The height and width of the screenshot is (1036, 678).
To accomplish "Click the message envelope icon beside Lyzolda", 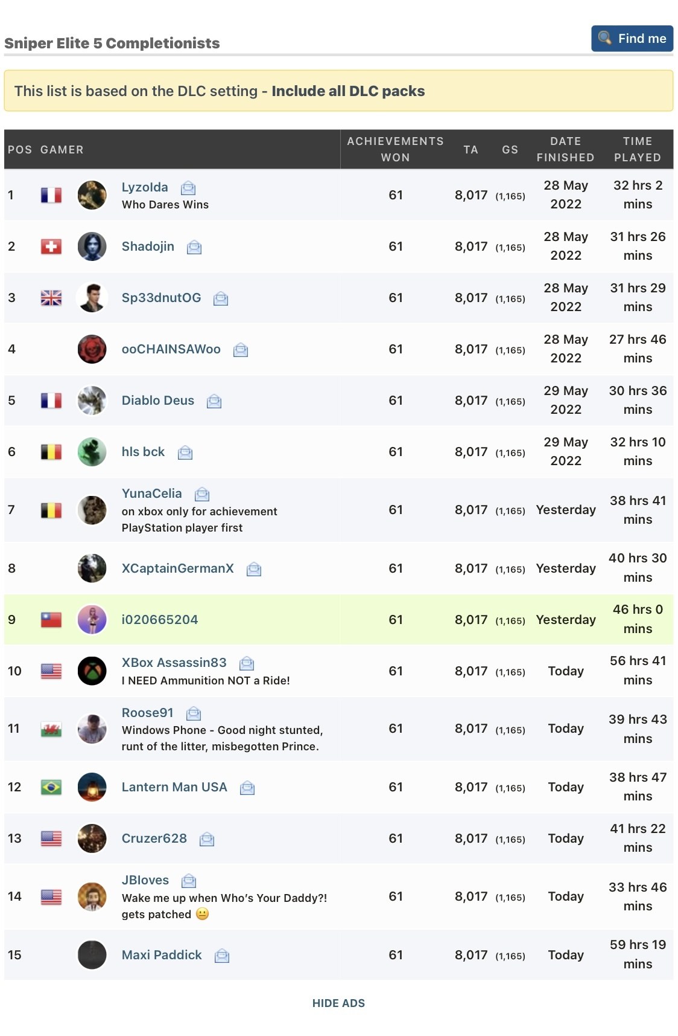I will click(x=188, y=188).
